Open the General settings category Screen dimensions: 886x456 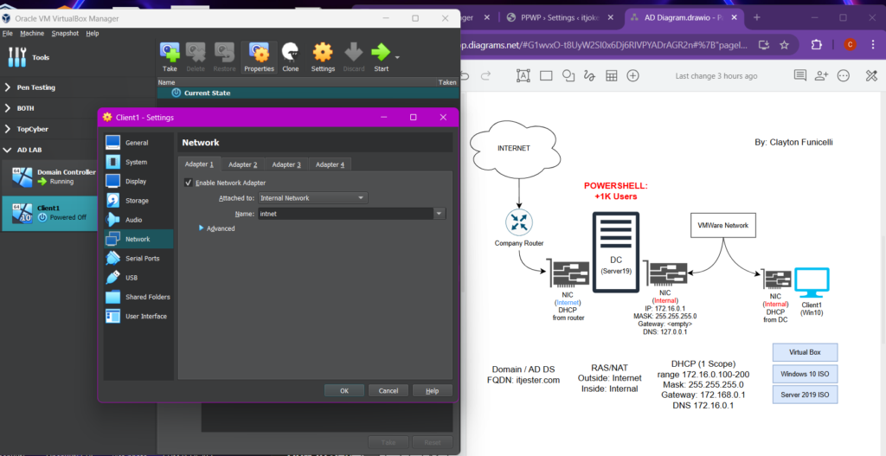tap(138, 143)
